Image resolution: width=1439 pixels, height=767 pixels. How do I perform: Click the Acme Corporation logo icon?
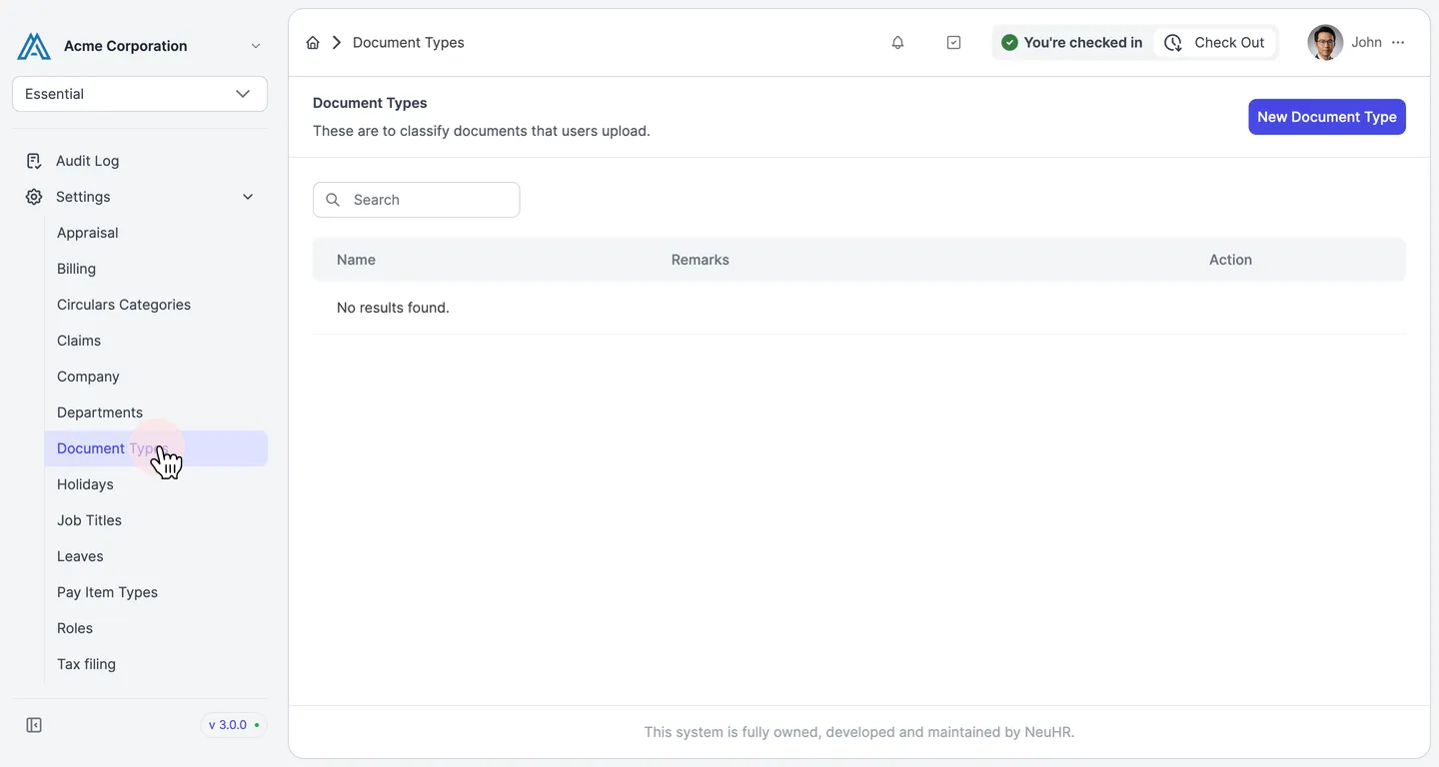coord(34,46)
